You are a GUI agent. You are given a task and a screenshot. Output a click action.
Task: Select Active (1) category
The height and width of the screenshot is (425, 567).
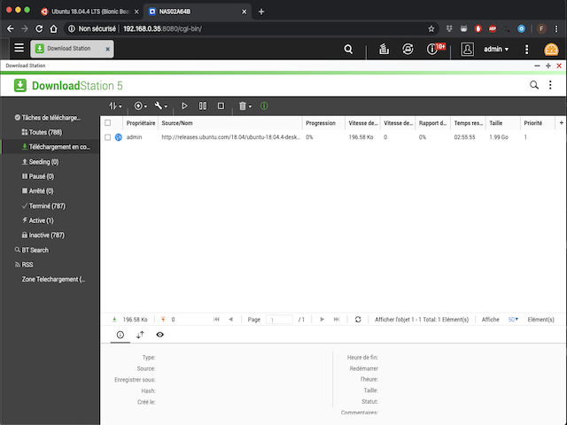pyautogui.click(x=38, y=220)
